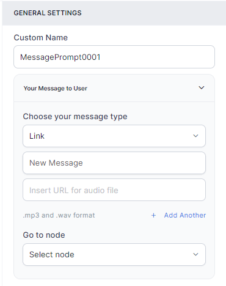Click the .mp3 and .wav format hint
Image resolution: width=226 pixels, height=286 pixels.
click(59, 215)
